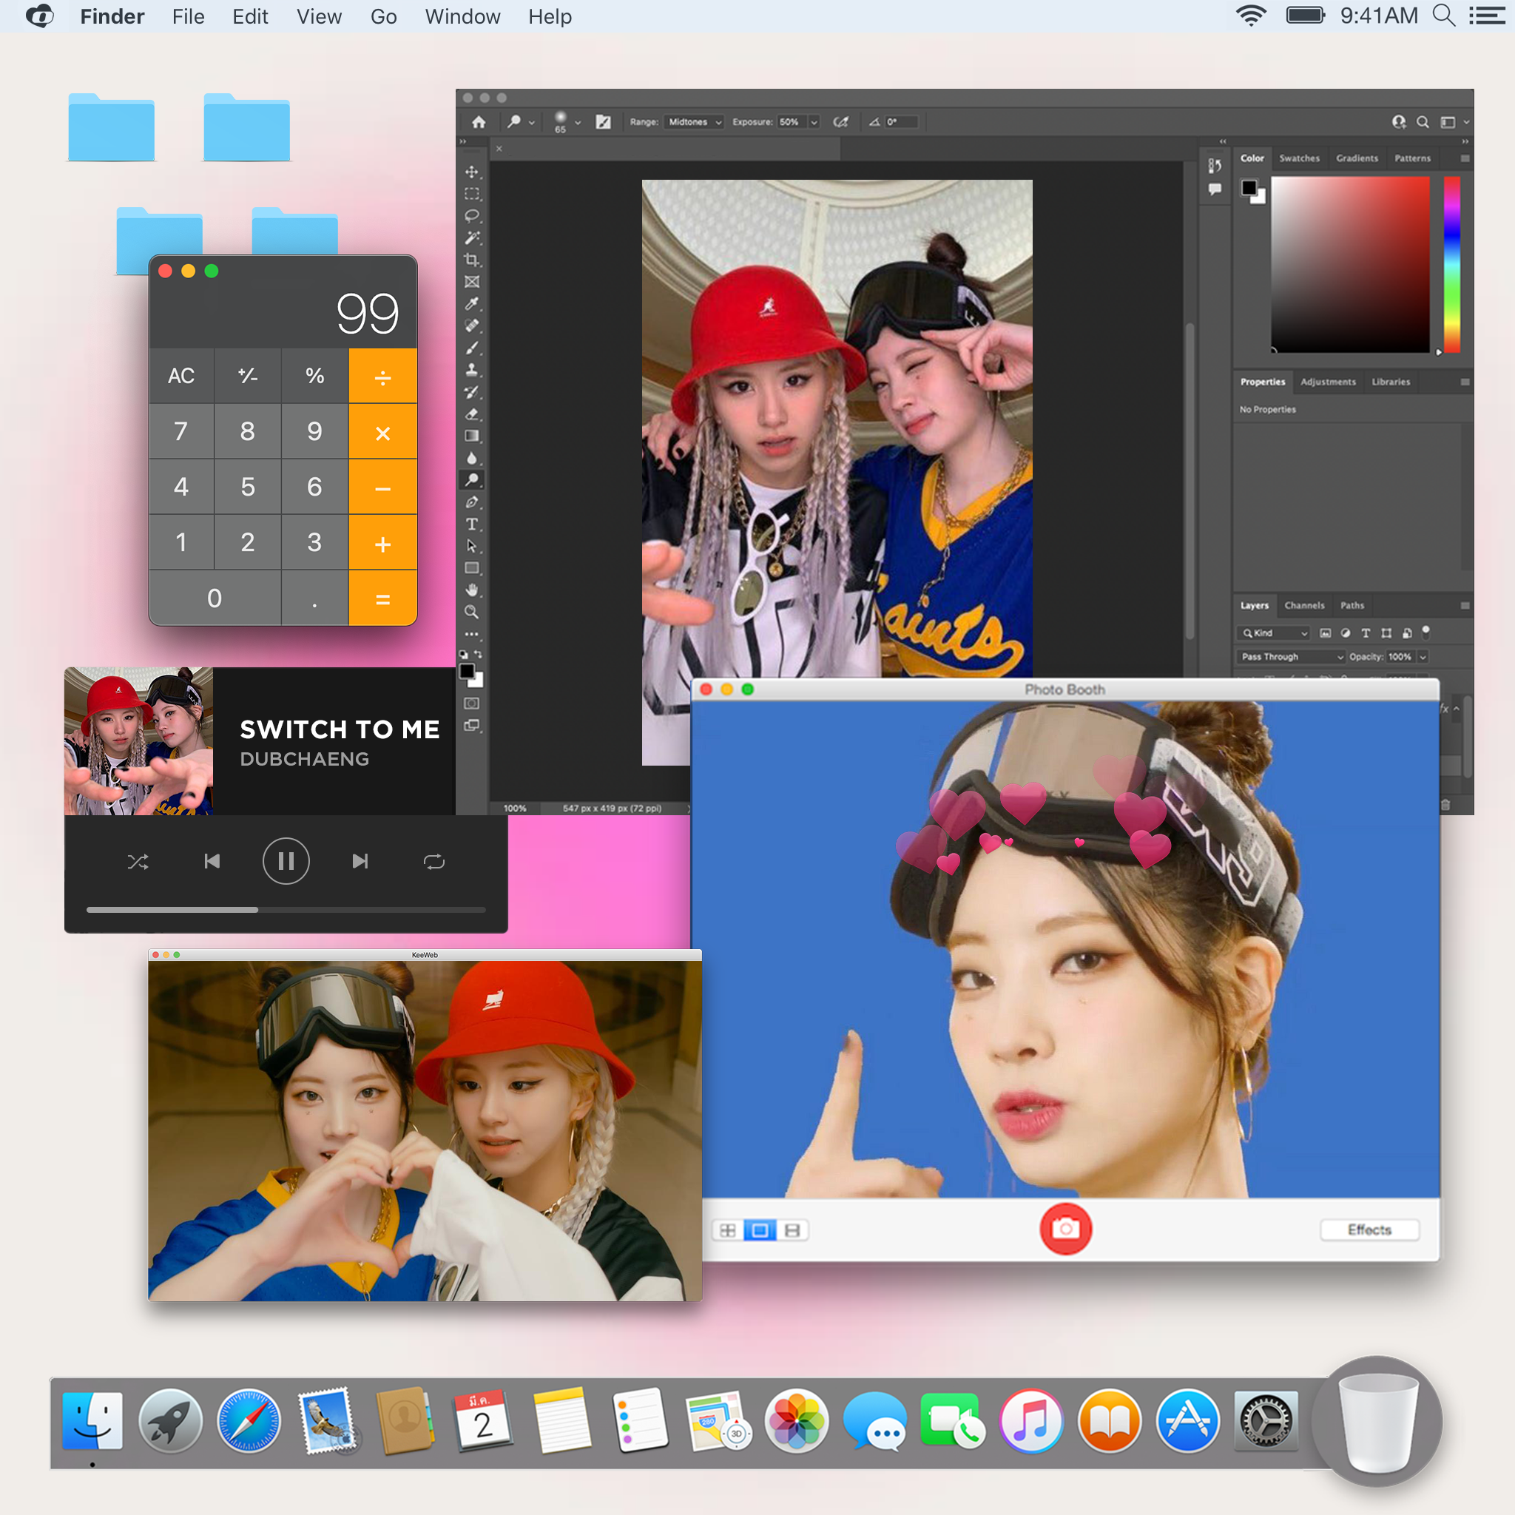Select the Lasso tool
Viewport: 1515px width, 1515px height.
pos(471,216)
